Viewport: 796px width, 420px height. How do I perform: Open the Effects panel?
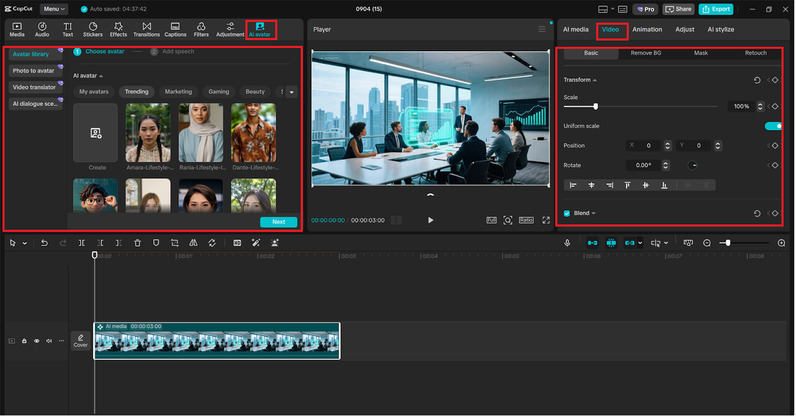[x=118, y=29]
